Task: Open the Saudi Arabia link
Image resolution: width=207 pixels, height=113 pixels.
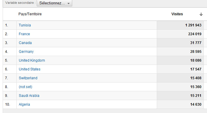Action: pos(29,96)
